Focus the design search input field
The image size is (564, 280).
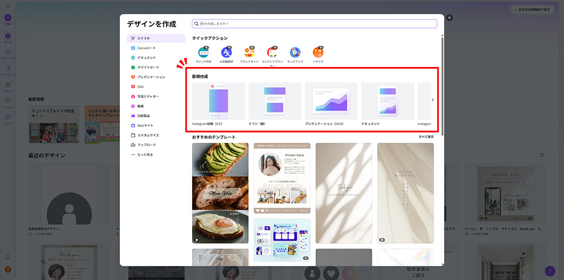point(317,24)
